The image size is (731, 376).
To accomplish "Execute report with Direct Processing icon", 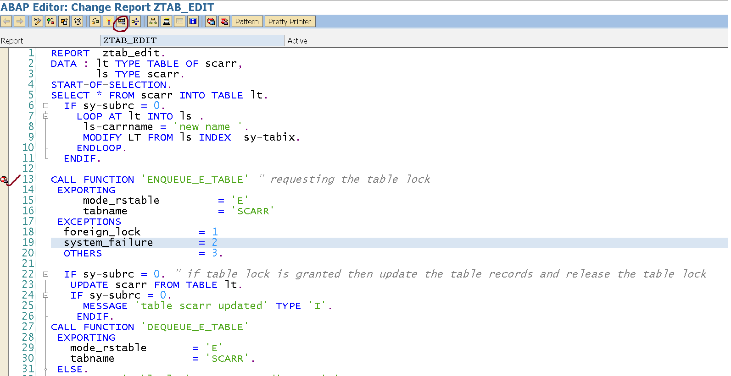I will click(x=122, y=22).
